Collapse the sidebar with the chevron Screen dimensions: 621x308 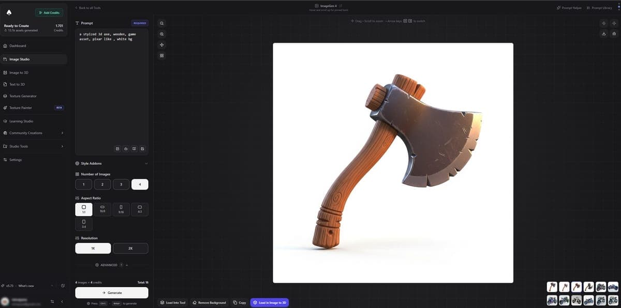pos(62,301)
